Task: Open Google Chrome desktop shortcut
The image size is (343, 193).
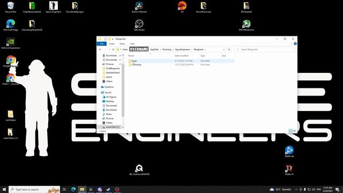Action: click(11, 61)
